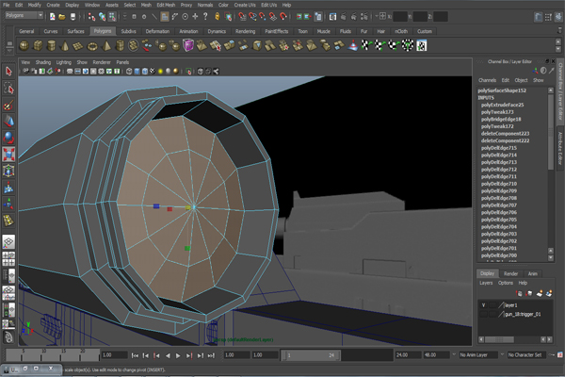Open the No Character Set dropdown
565x377 pixels.
pyautogui.click(x=526, y=355)
